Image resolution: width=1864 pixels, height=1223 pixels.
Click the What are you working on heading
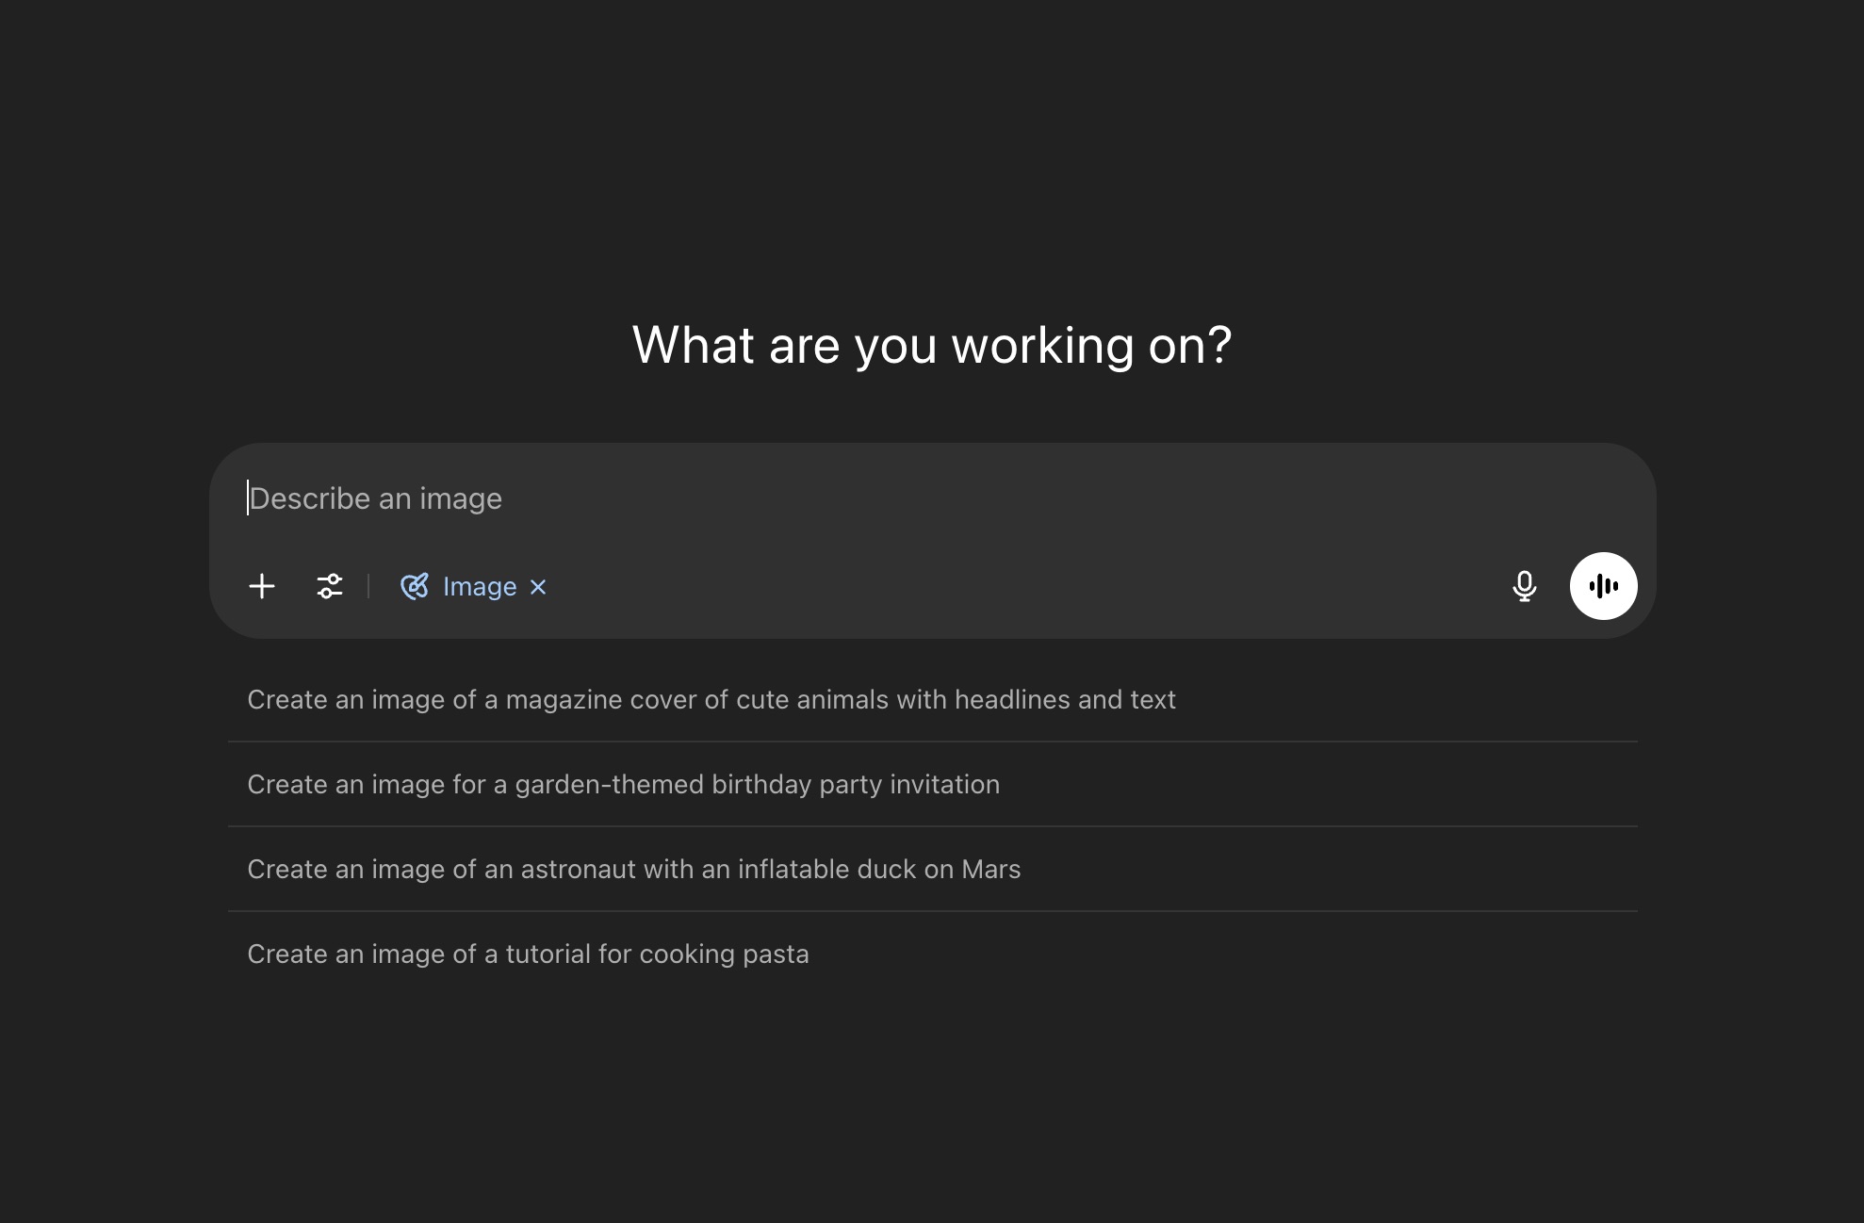931,345
